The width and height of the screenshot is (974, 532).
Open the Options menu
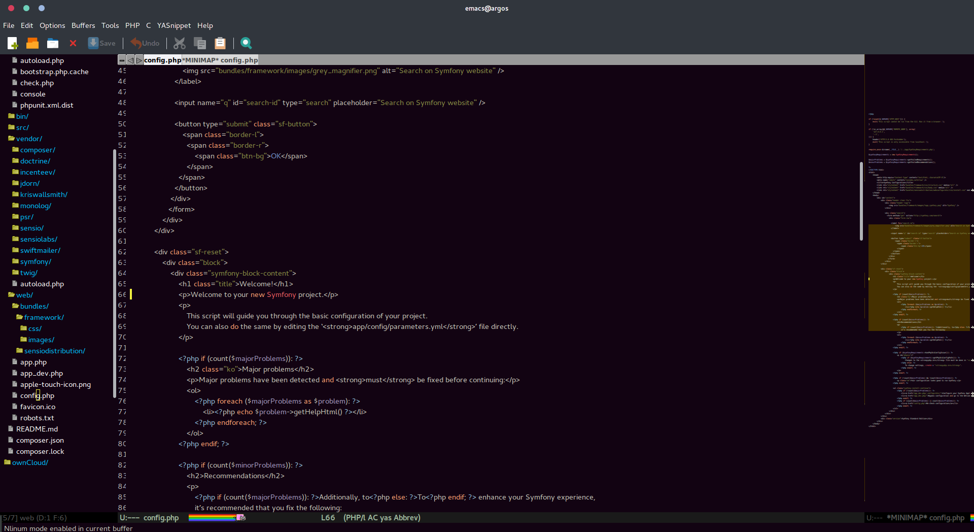pos(52,25)
